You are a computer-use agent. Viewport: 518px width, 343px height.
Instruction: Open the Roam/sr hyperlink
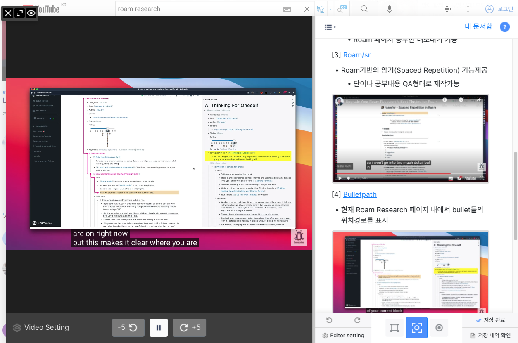pos(357,55)
